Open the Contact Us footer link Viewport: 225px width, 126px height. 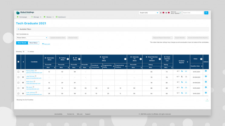point(71,114)
